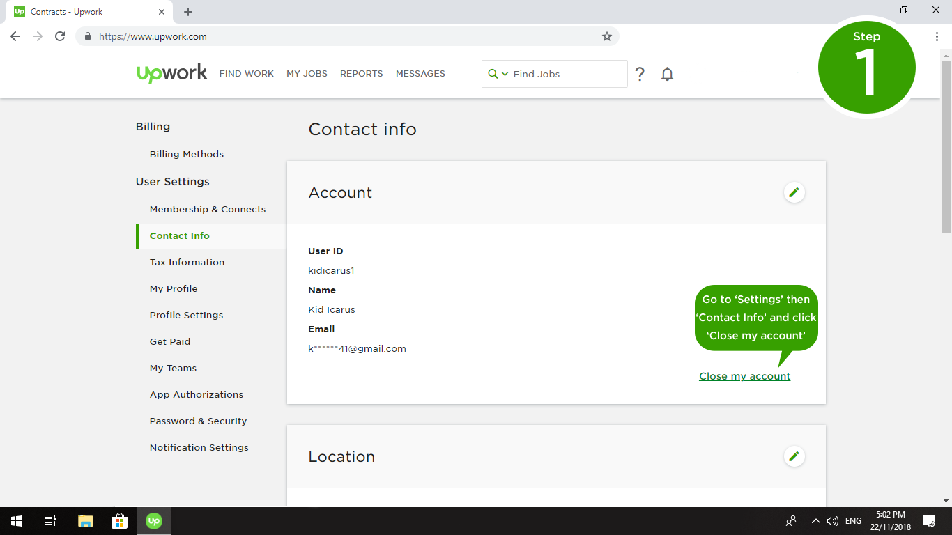
Task: Show hidden system tray icons
Action: (815, 521)
